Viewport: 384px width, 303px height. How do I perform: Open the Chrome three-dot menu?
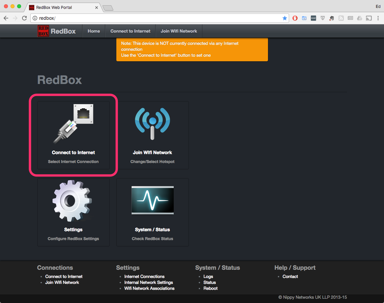tap(378, 18)
